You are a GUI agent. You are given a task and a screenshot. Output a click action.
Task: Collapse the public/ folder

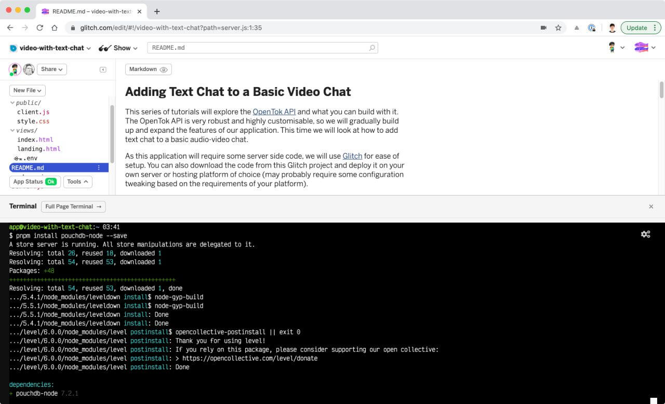(25, 103)
